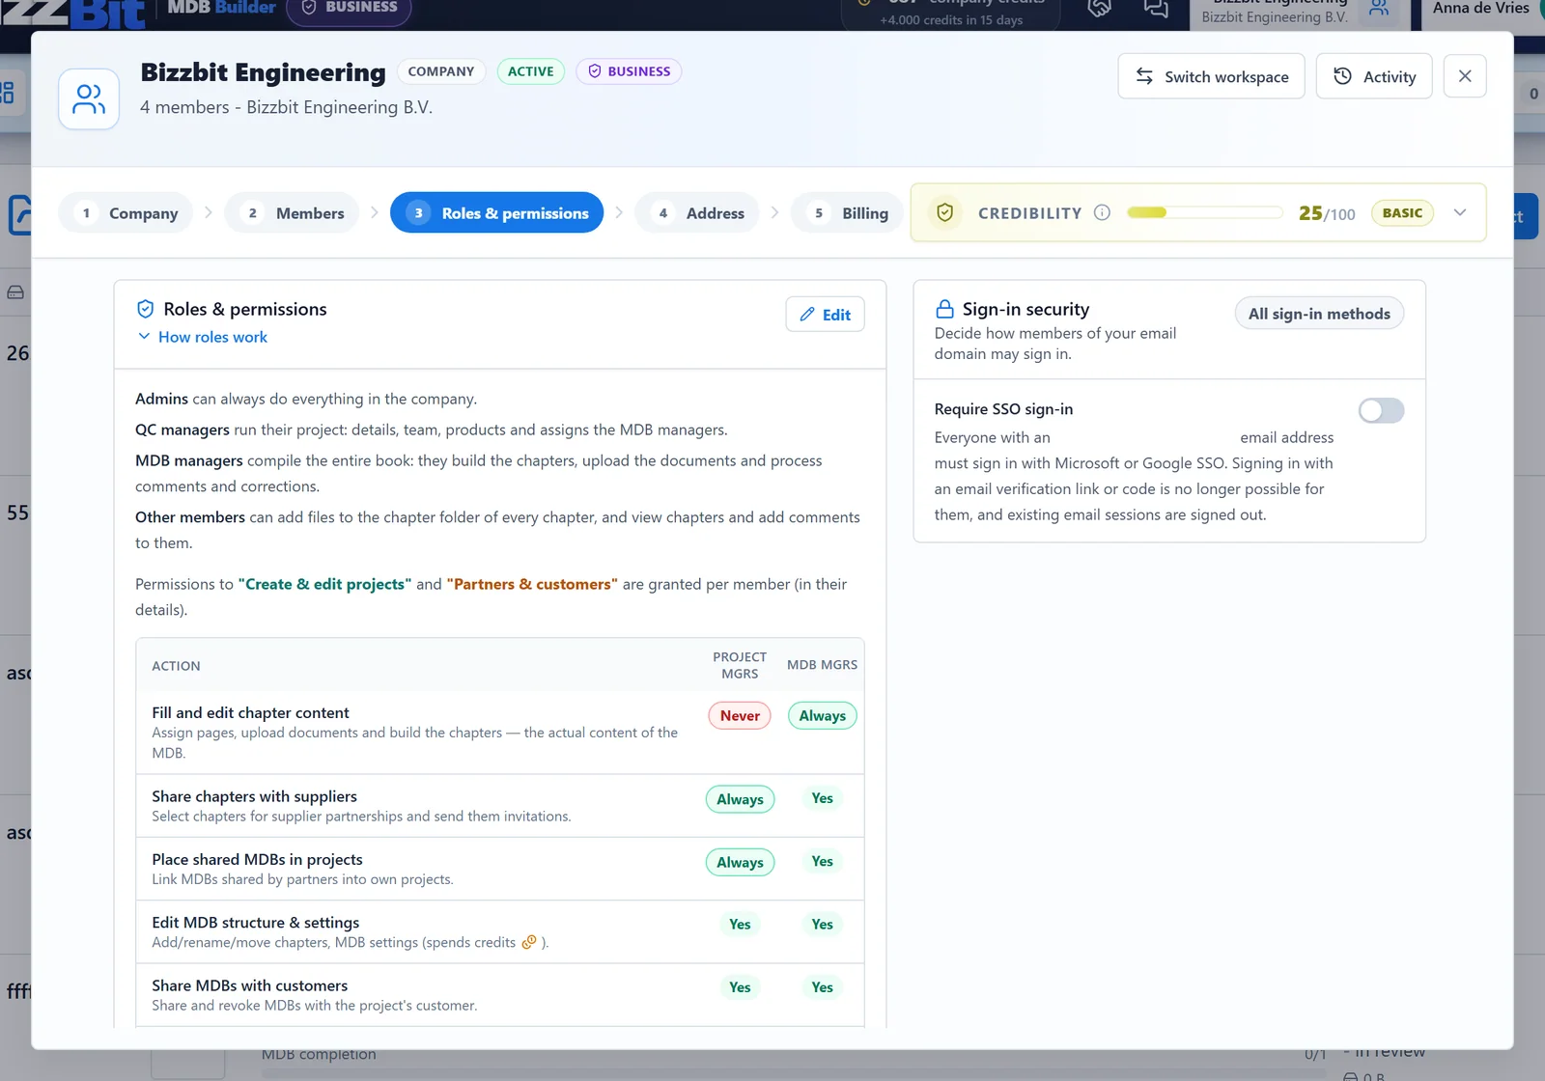Click the BUSINESS plan badge in dialog header

tap(629, 71)
